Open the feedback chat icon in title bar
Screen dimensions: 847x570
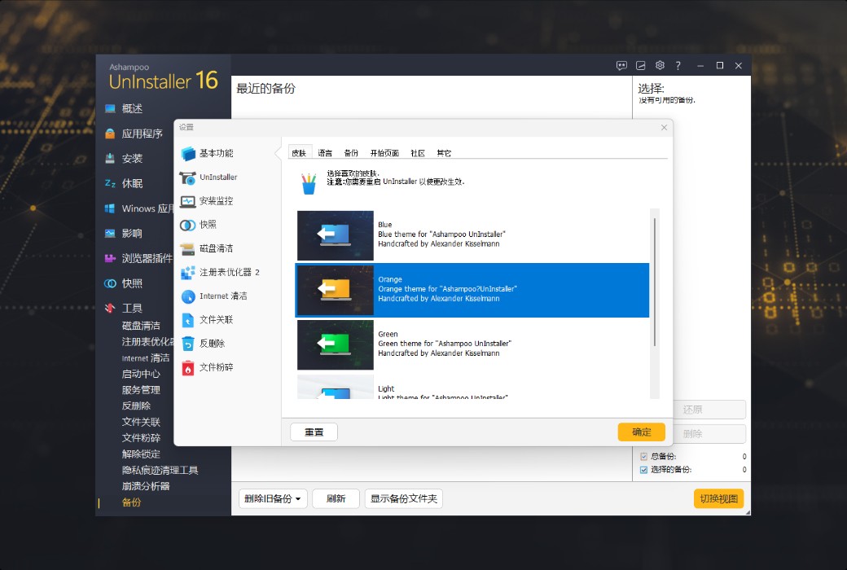click(x=621, y=65)
